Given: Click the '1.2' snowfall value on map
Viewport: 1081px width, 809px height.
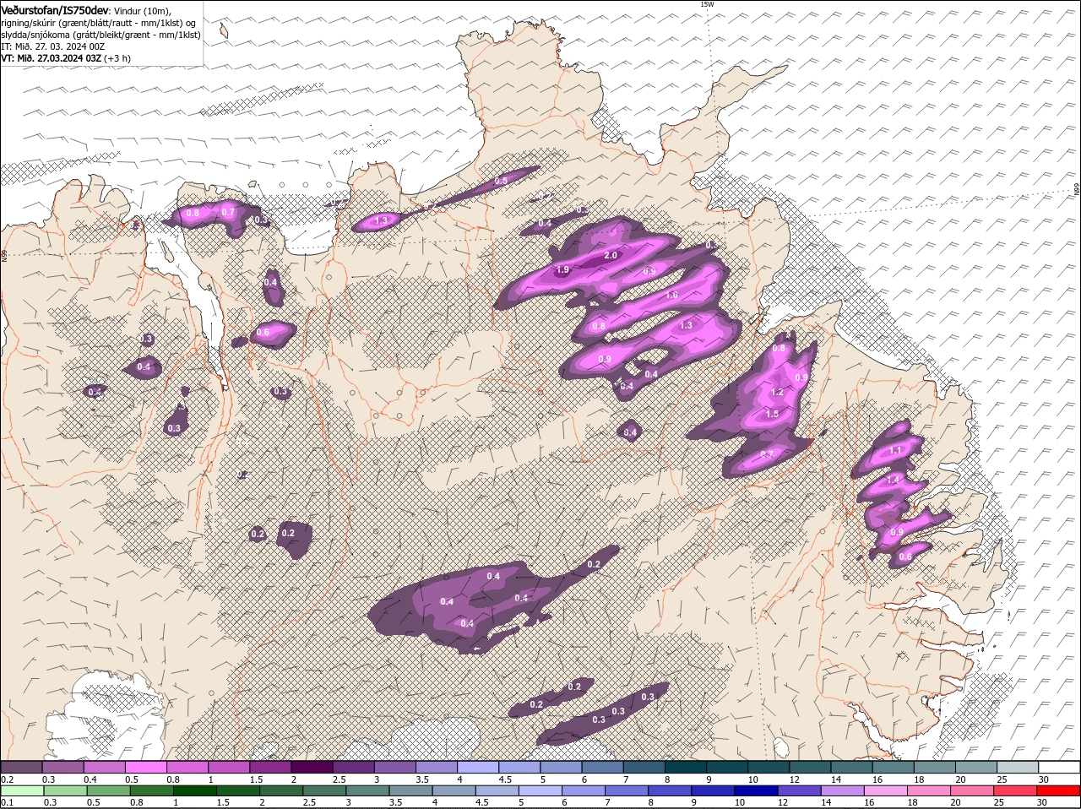Looking at the screenshot, I should tap(778, 392).
